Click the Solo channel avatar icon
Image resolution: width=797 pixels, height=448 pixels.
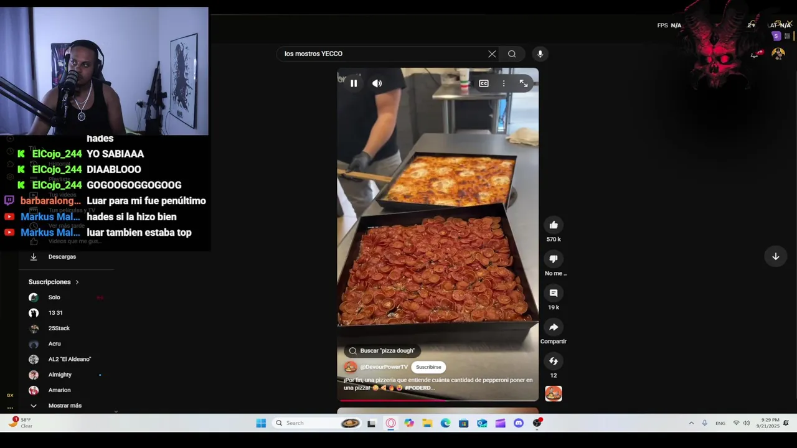[x=34, y=297]
